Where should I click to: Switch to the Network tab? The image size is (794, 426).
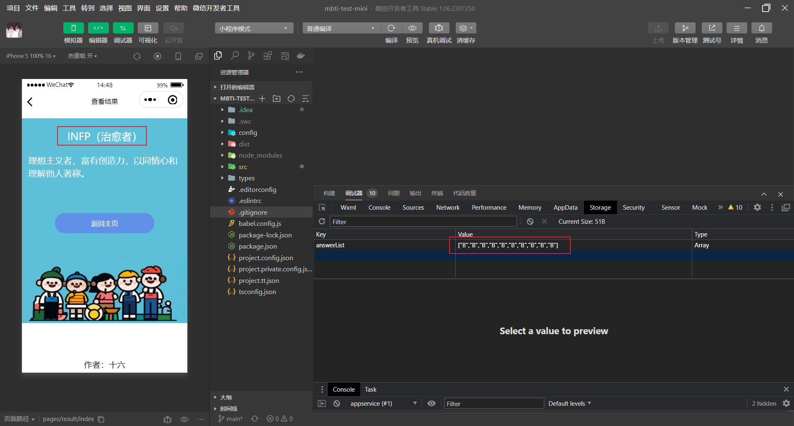point(448,207)
